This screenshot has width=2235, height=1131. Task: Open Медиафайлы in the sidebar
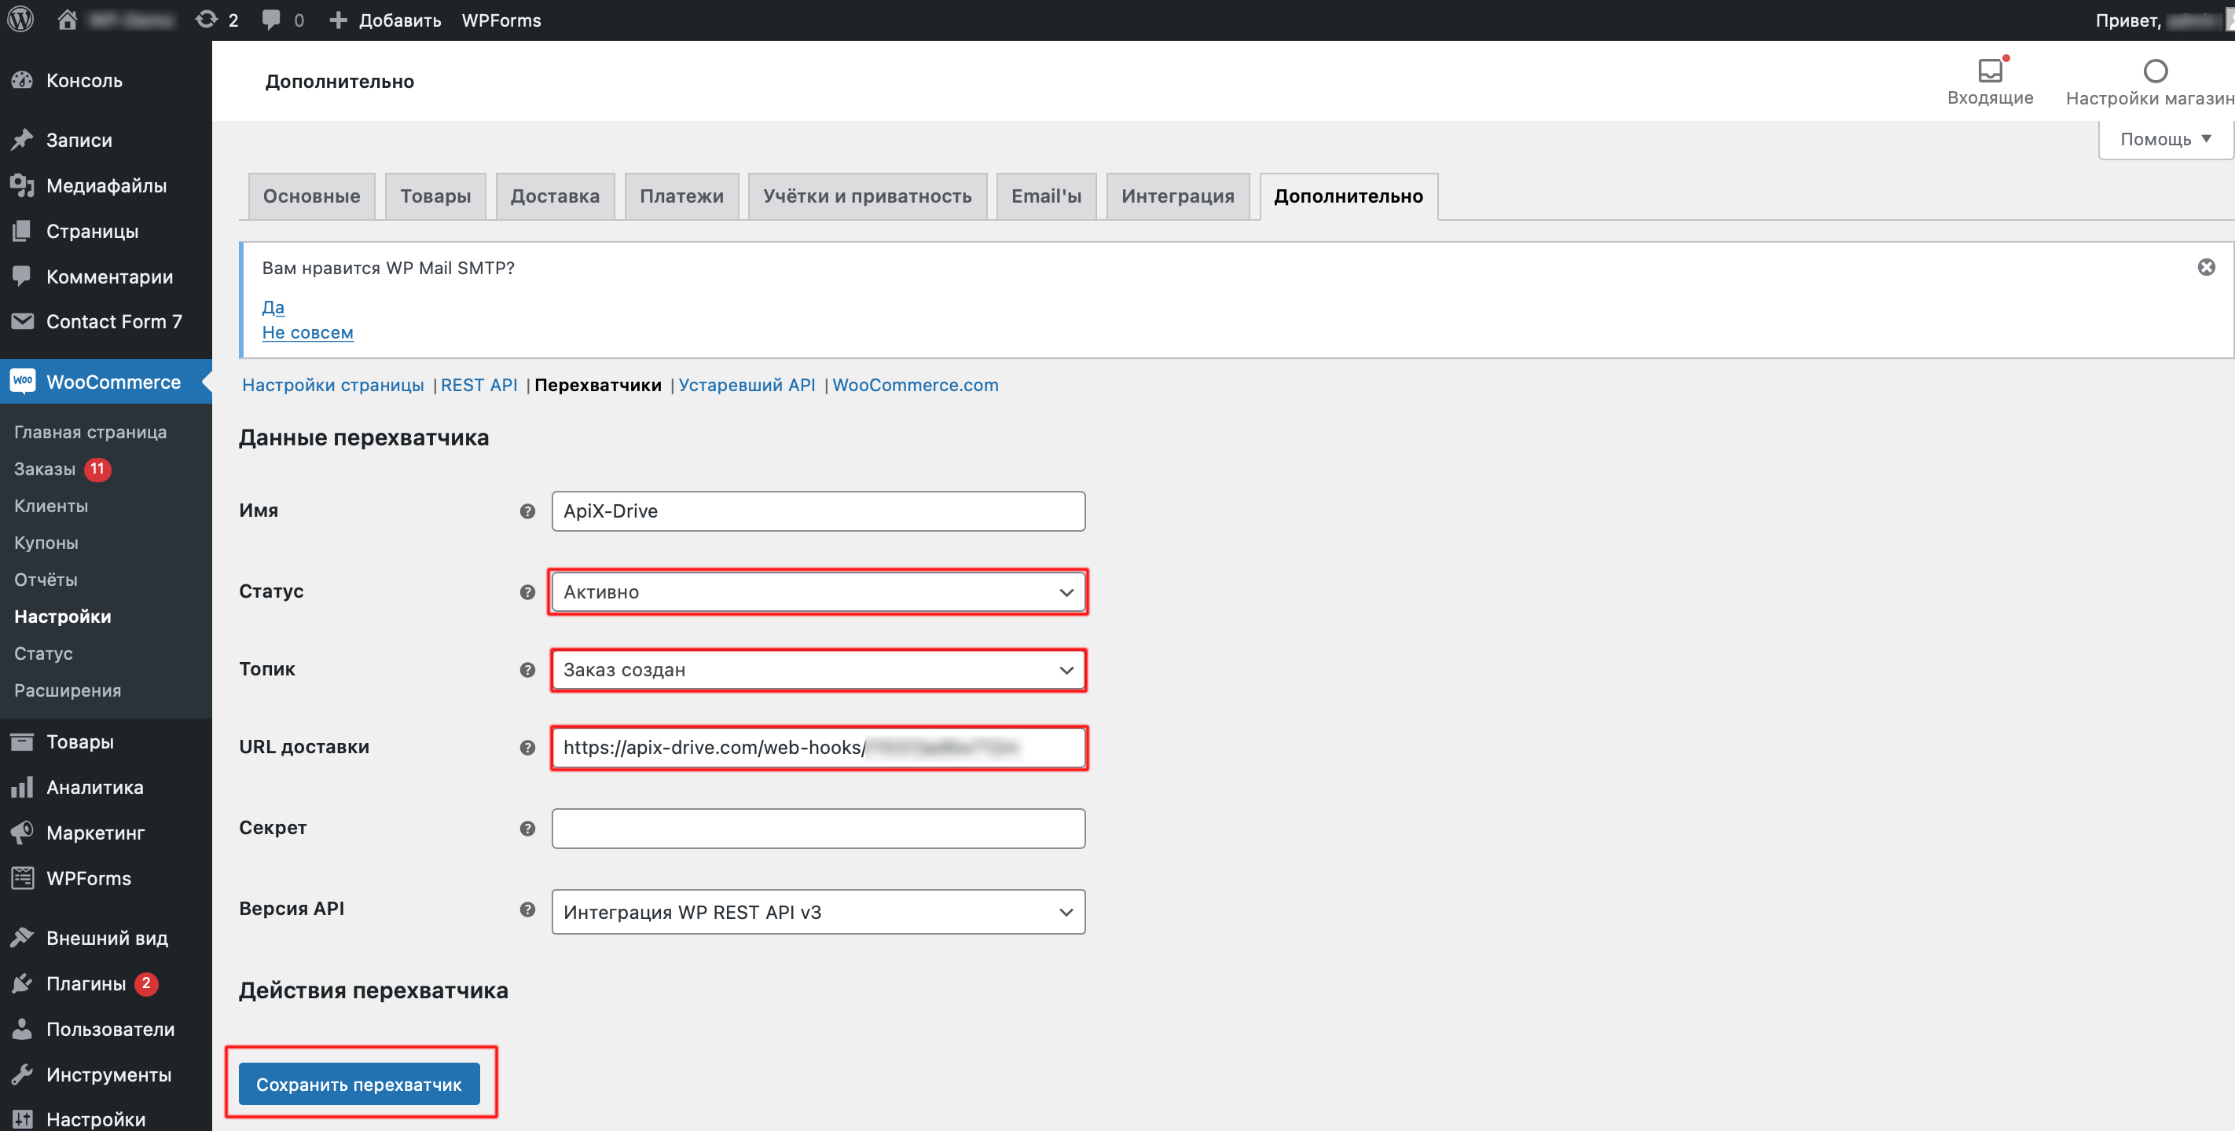(x=106, y=185)
